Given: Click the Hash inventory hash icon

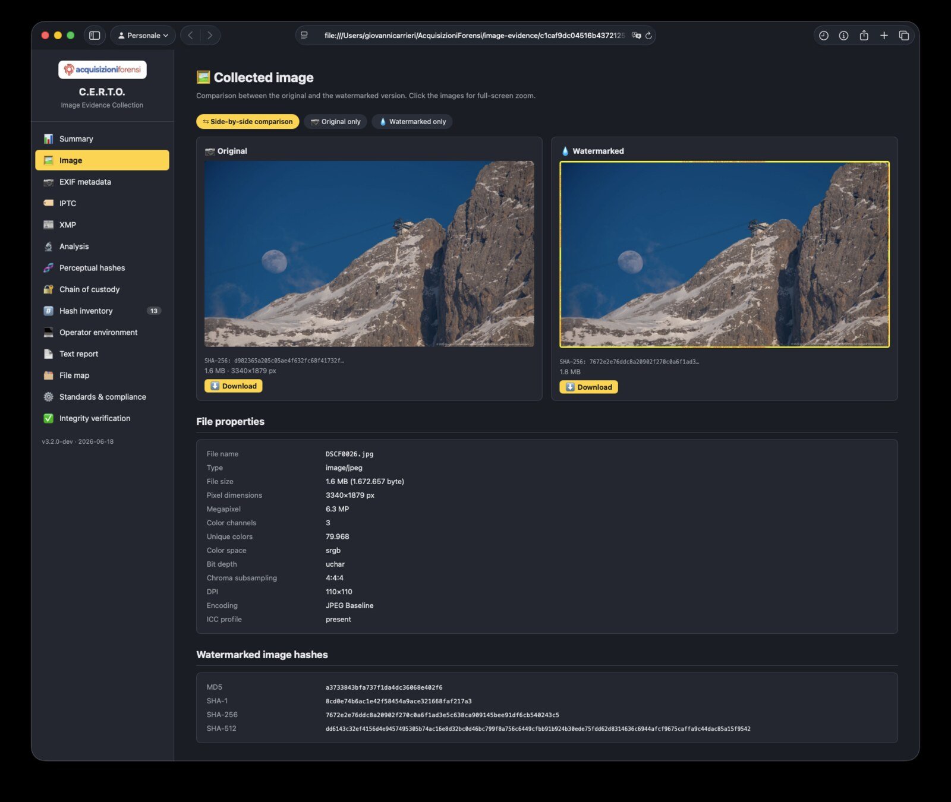Looking at the screenshot, I should (48, 311).
